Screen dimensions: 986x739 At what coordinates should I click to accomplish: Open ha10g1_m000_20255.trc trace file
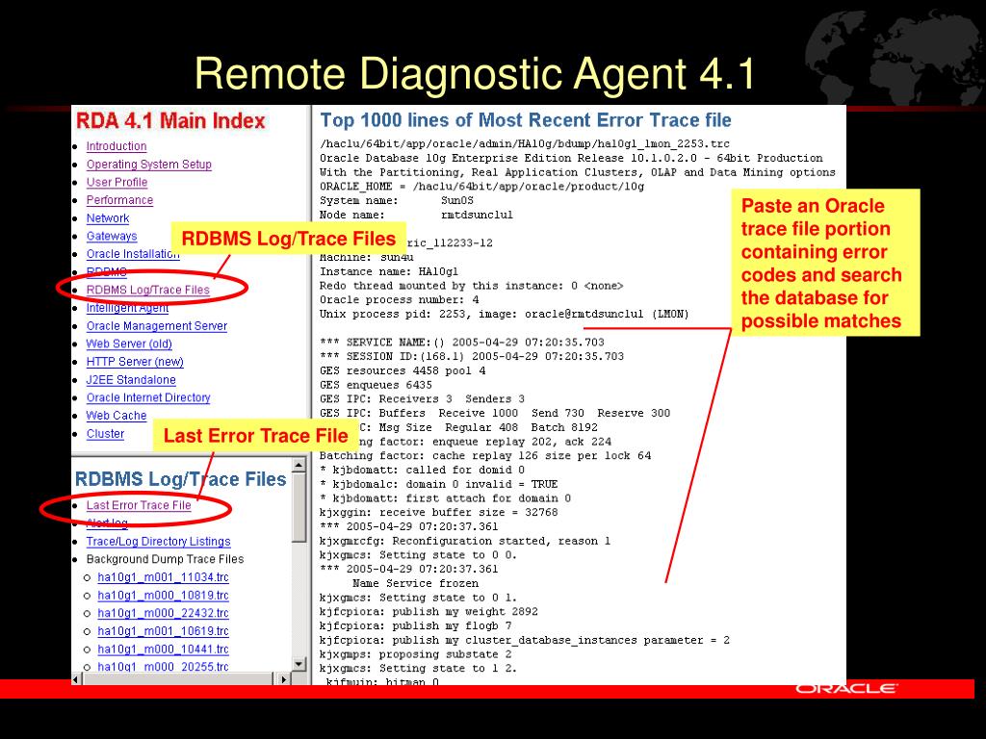click(x=163, y=667)
